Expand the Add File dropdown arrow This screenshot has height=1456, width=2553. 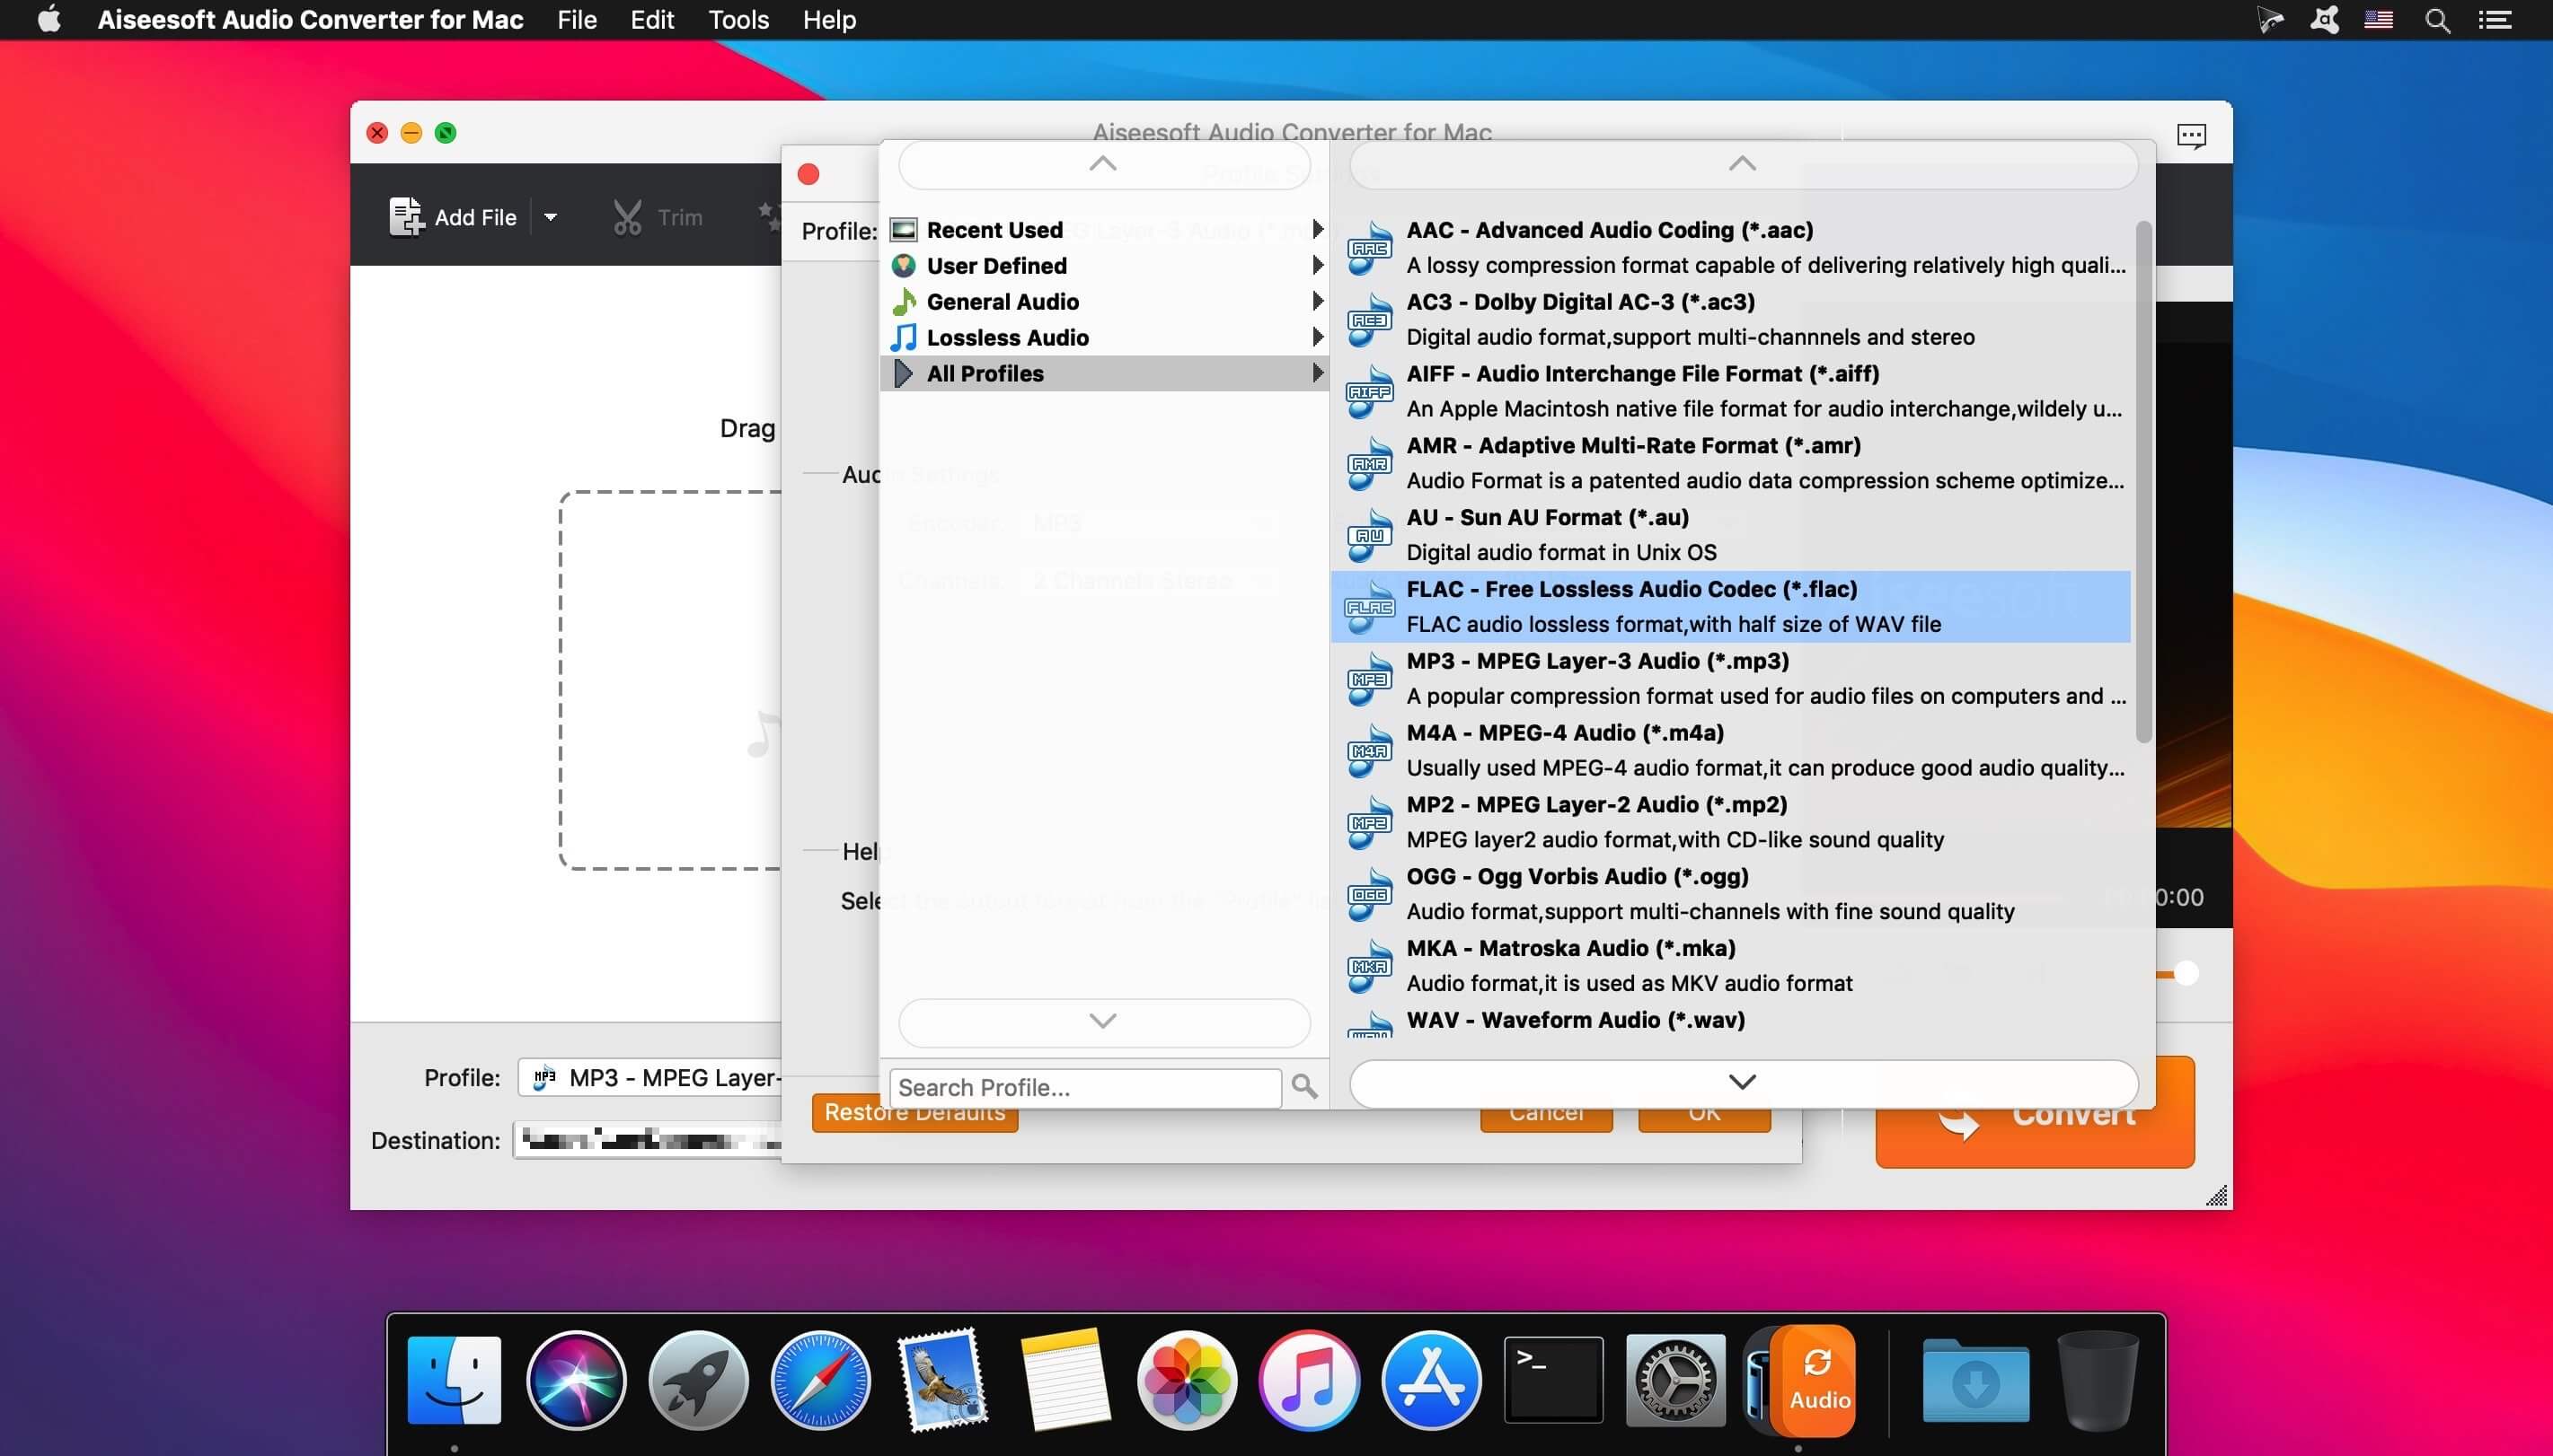click(x=550, y=217)
